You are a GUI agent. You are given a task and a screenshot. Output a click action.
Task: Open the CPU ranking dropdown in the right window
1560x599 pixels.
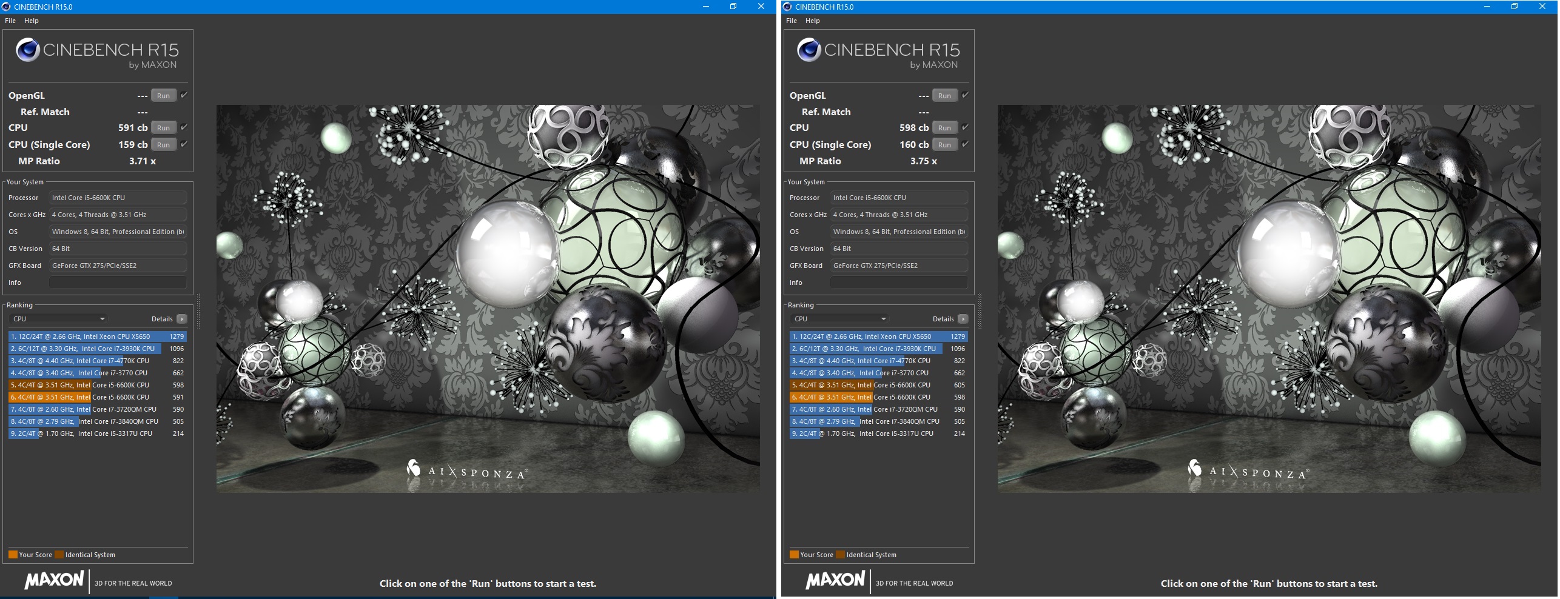pyautogui.click(x=840, y=319)
